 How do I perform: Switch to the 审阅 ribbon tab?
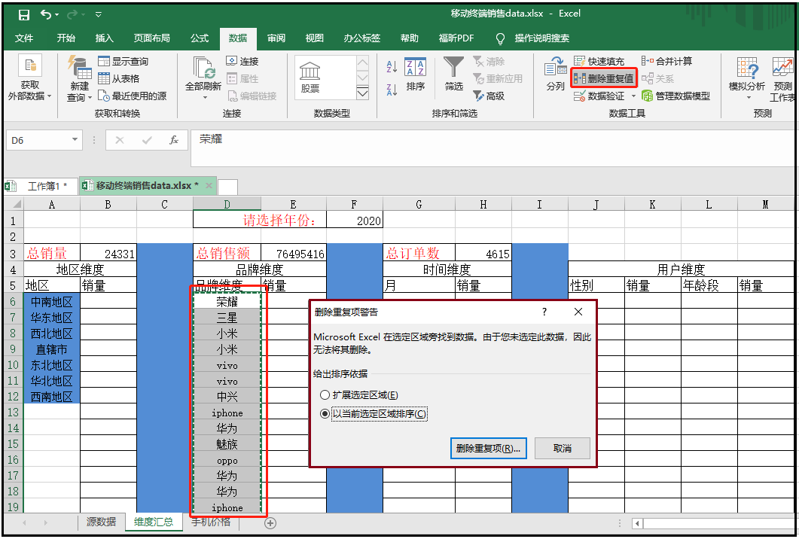pos(276,38)
